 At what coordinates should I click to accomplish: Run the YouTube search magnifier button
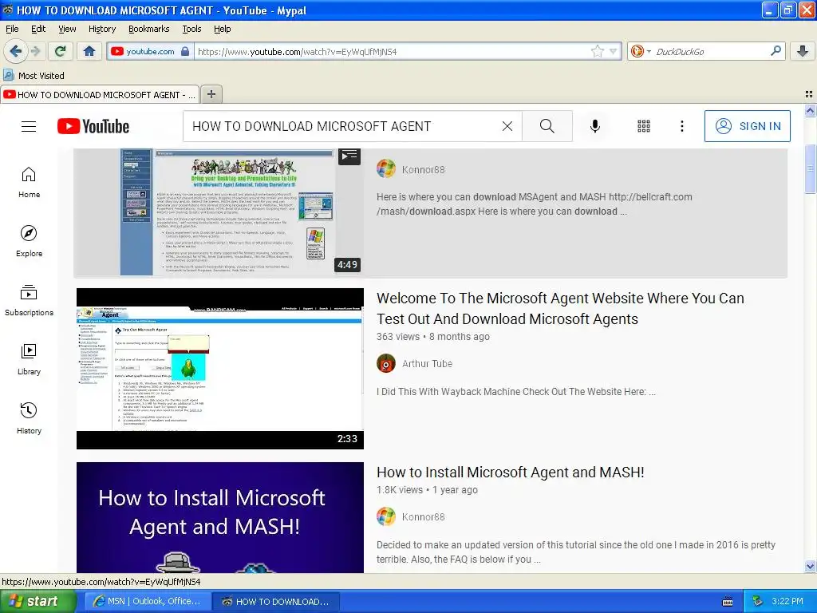(x=547, y=126)
